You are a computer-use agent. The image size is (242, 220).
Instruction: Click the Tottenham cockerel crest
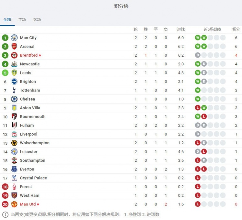click(14, 90)
